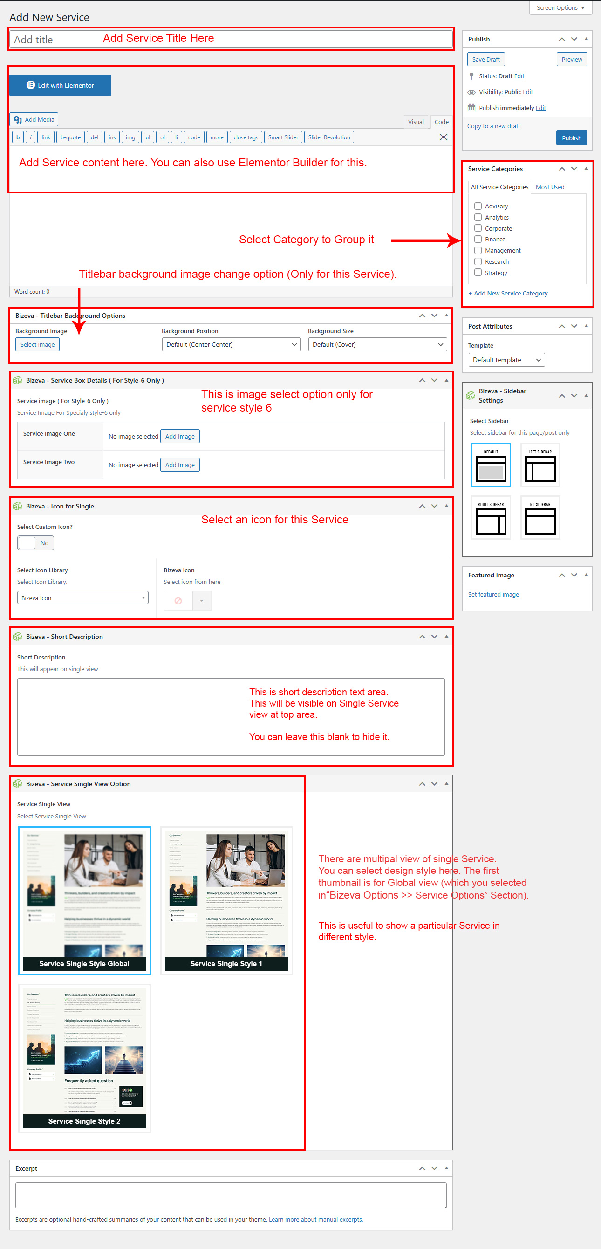Open the Background Position dropdown
601x1249 pixels.
(231, 344)
